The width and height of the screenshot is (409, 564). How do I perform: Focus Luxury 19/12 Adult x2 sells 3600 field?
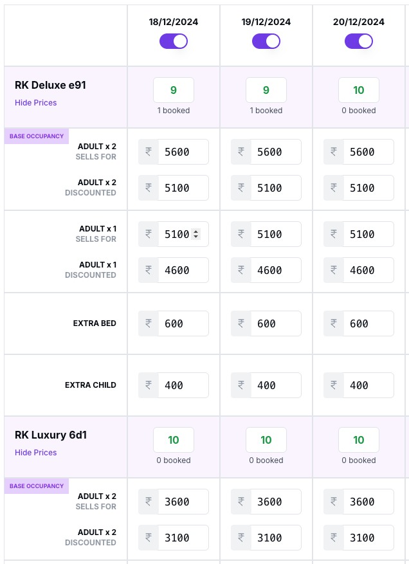(x=275, y=502)
